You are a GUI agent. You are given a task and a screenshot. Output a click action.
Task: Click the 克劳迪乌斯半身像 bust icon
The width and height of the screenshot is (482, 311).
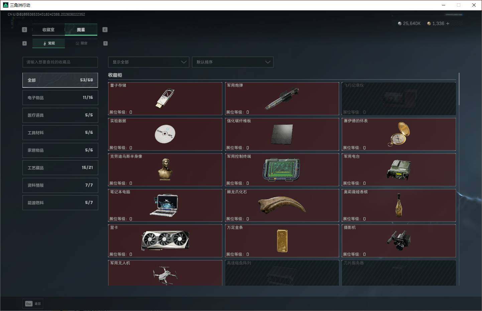click(165, 170)
